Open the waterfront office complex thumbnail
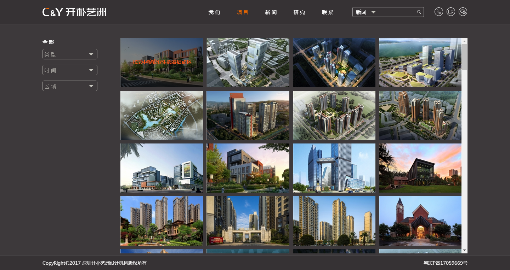510x270 pixels. (420, 63)
